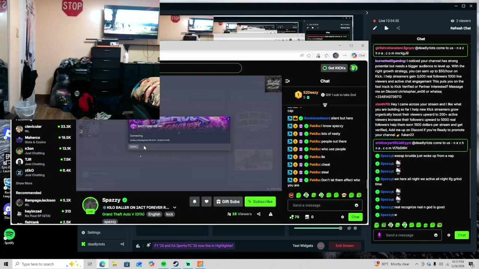Toggle notification bell for Spazzy
The image size is (479, 269).
195,202
